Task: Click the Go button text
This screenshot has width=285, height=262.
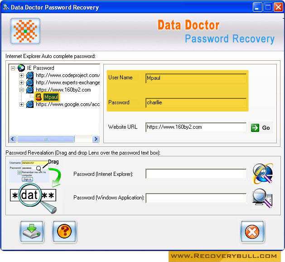Action: coord(266,128)
